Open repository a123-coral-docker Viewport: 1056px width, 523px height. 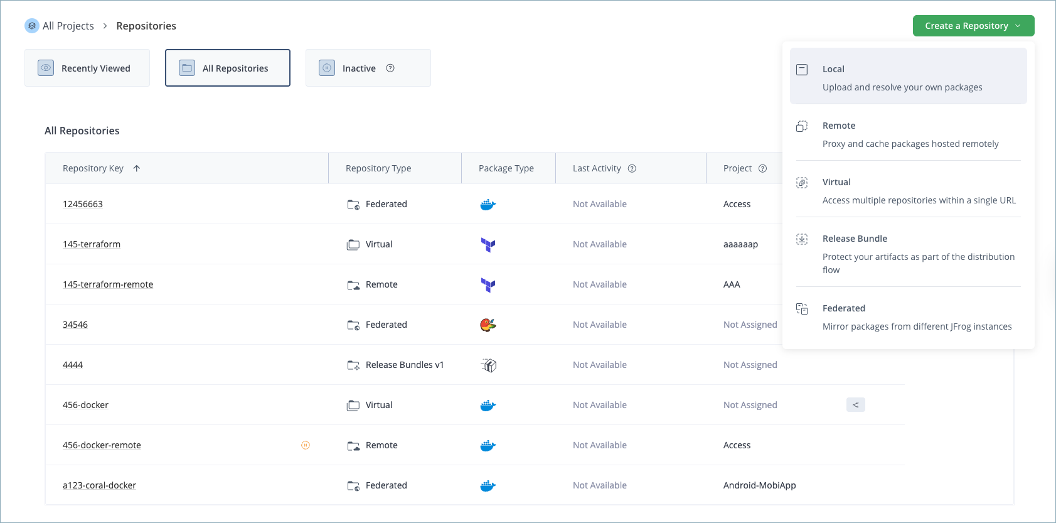tap(99, 485)
